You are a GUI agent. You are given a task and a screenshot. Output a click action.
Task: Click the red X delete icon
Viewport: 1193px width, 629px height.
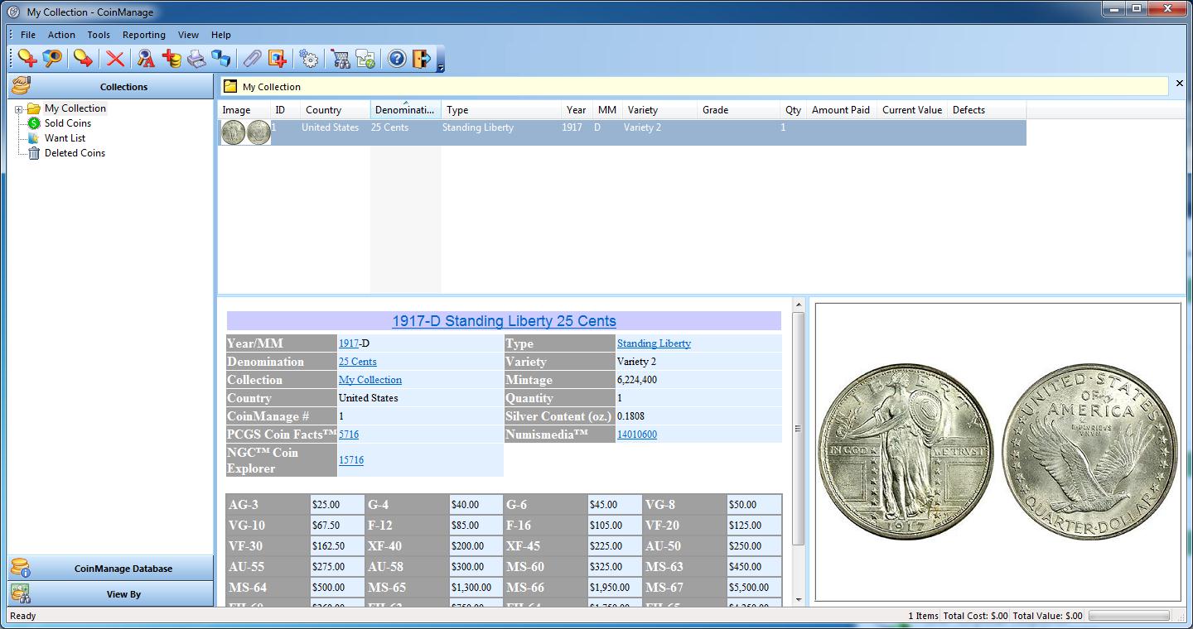point(115,59)
